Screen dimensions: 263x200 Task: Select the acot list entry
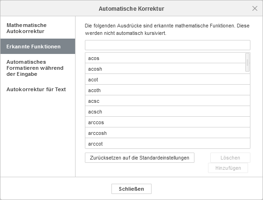point(167,80)
